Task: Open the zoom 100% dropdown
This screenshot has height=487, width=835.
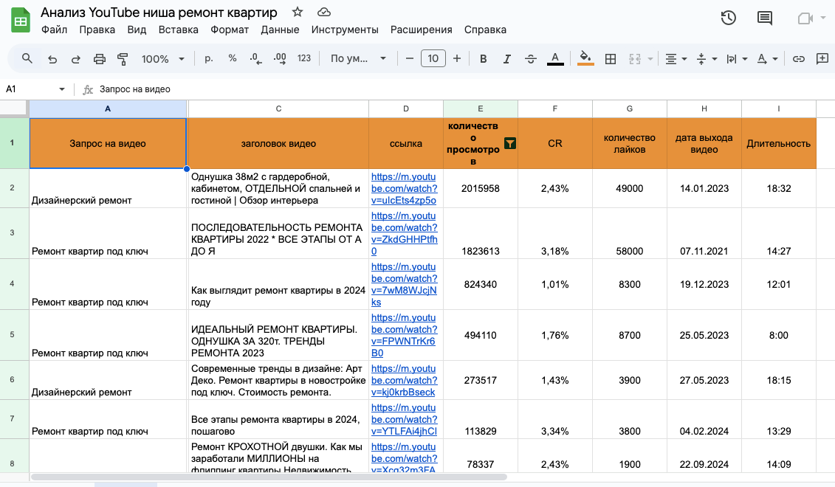Action: 163,58
